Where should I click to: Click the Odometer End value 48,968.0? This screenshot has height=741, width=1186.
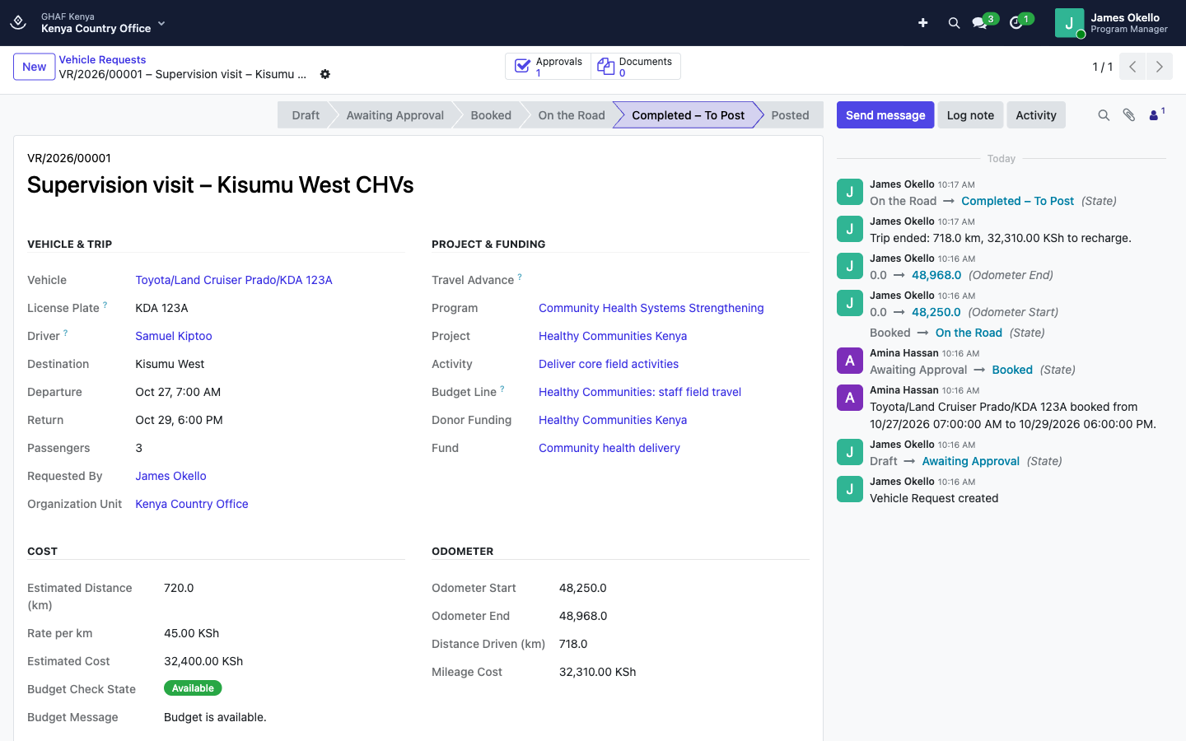coord(583,616)
